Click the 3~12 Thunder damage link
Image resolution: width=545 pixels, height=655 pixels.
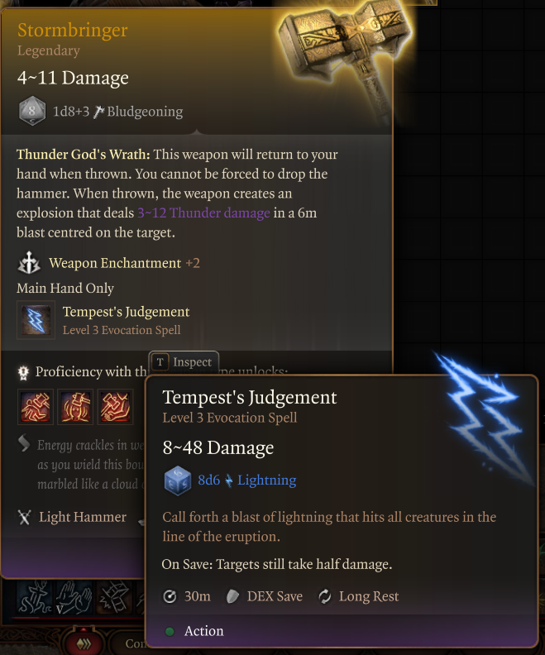(x=203, y=213)
